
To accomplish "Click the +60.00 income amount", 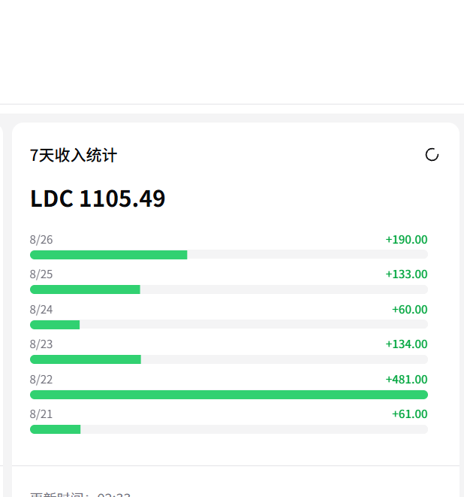I will 409,310.
